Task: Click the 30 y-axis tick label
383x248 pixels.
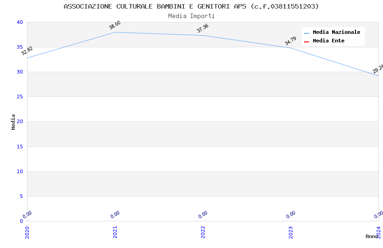Action: 20,72
